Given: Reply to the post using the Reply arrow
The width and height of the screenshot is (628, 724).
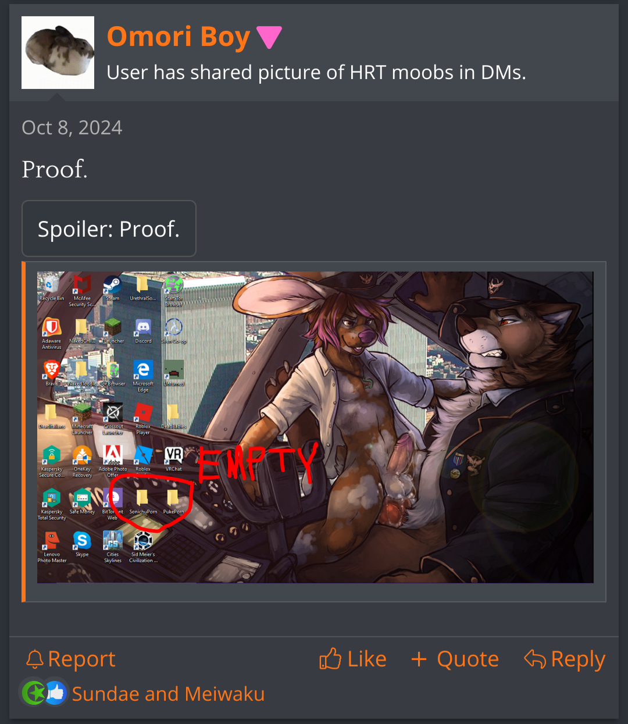Looking at the screenshot, I should click(x=565, y=659).
